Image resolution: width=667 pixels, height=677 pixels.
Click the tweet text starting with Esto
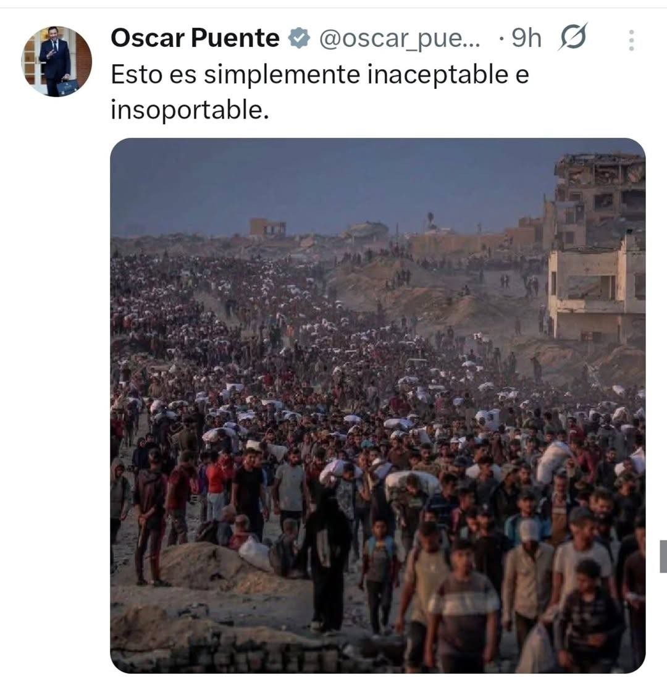319,75
